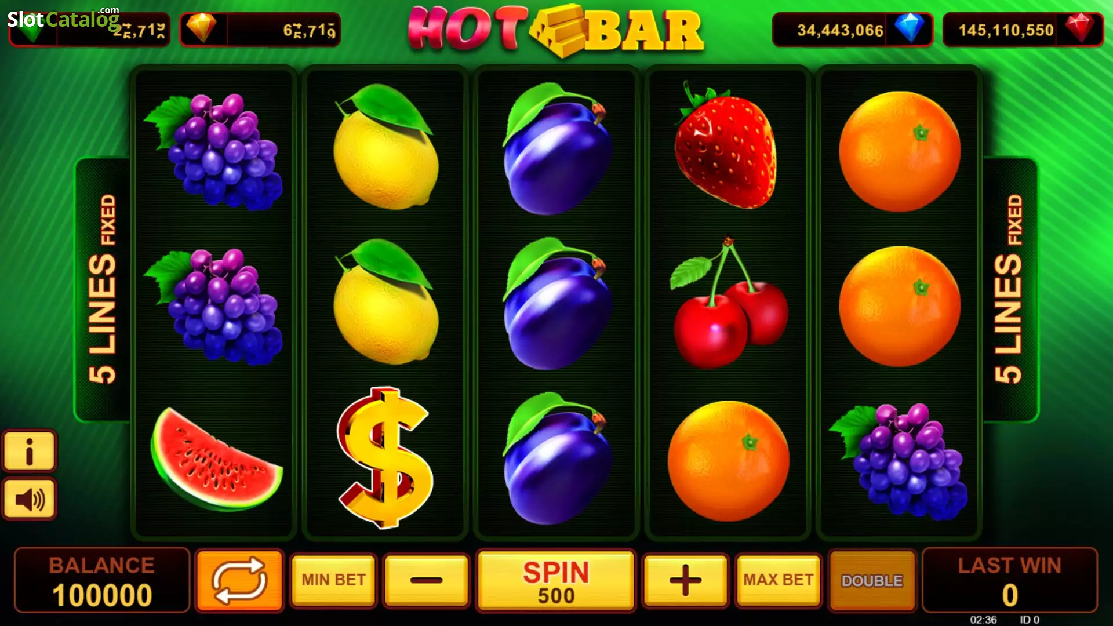Click the MIN BET button

pyautogui.click(x=333, y=580)
